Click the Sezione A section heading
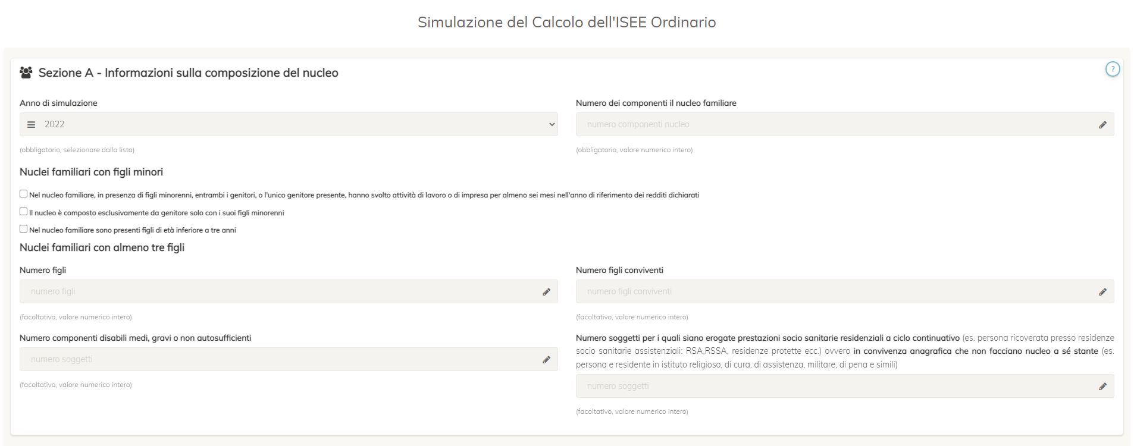 click(189, 73)
